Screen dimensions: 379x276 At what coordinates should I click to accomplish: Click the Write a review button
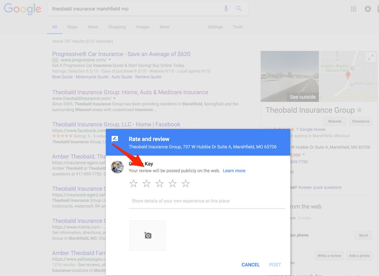point(329,255)
